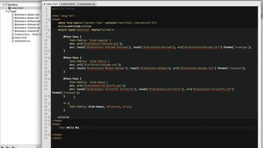Image resolution: width=263 pixels, height=148 pixels.
Task: Switch to the demo.html tab
Action: (x=67, y=4)
